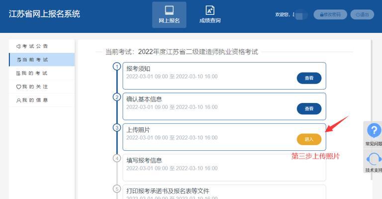Open the 成绩查询 tab
382x199 pixels.
(x=210, y=15)
